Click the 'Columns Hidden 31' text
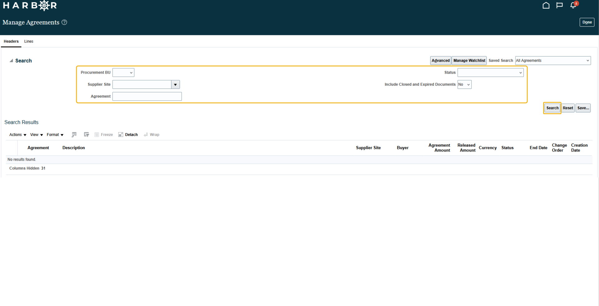Image resolution: width=599 pixels, height=306 pixels. point(27,168)
